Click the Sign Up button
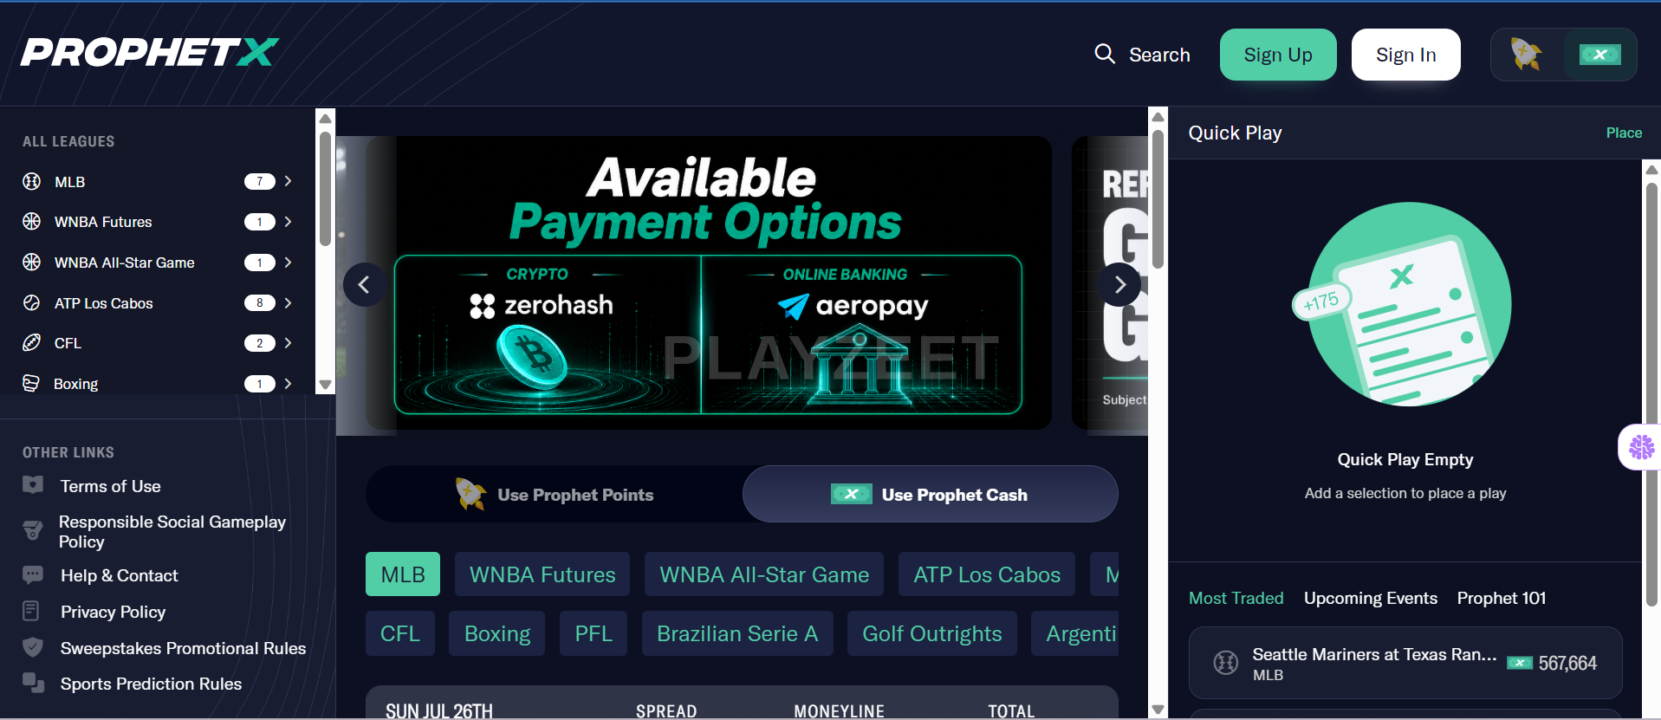1661x720 pixels. (1278, 55)
